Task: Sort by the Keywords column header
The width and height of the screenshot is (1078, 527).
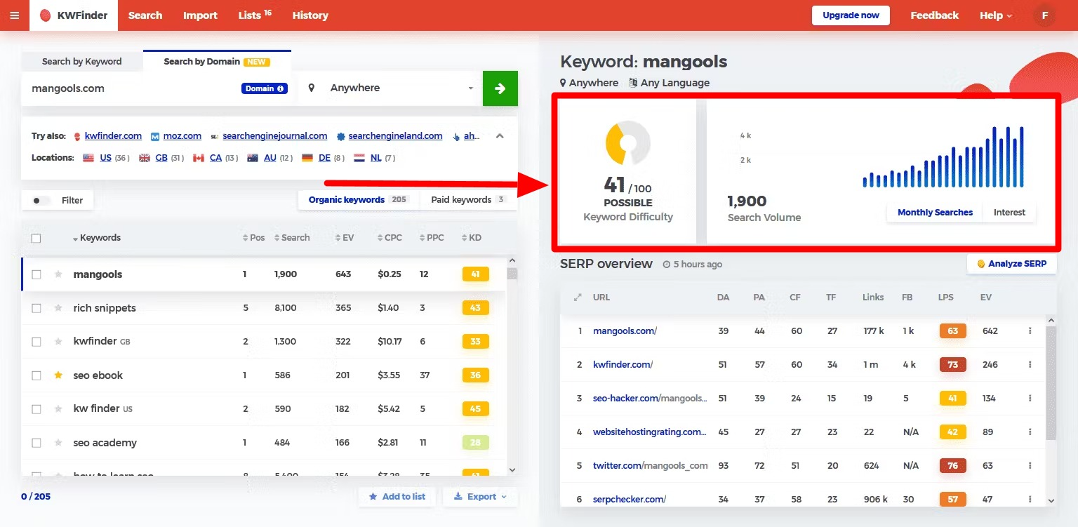Action: point(97,238)
